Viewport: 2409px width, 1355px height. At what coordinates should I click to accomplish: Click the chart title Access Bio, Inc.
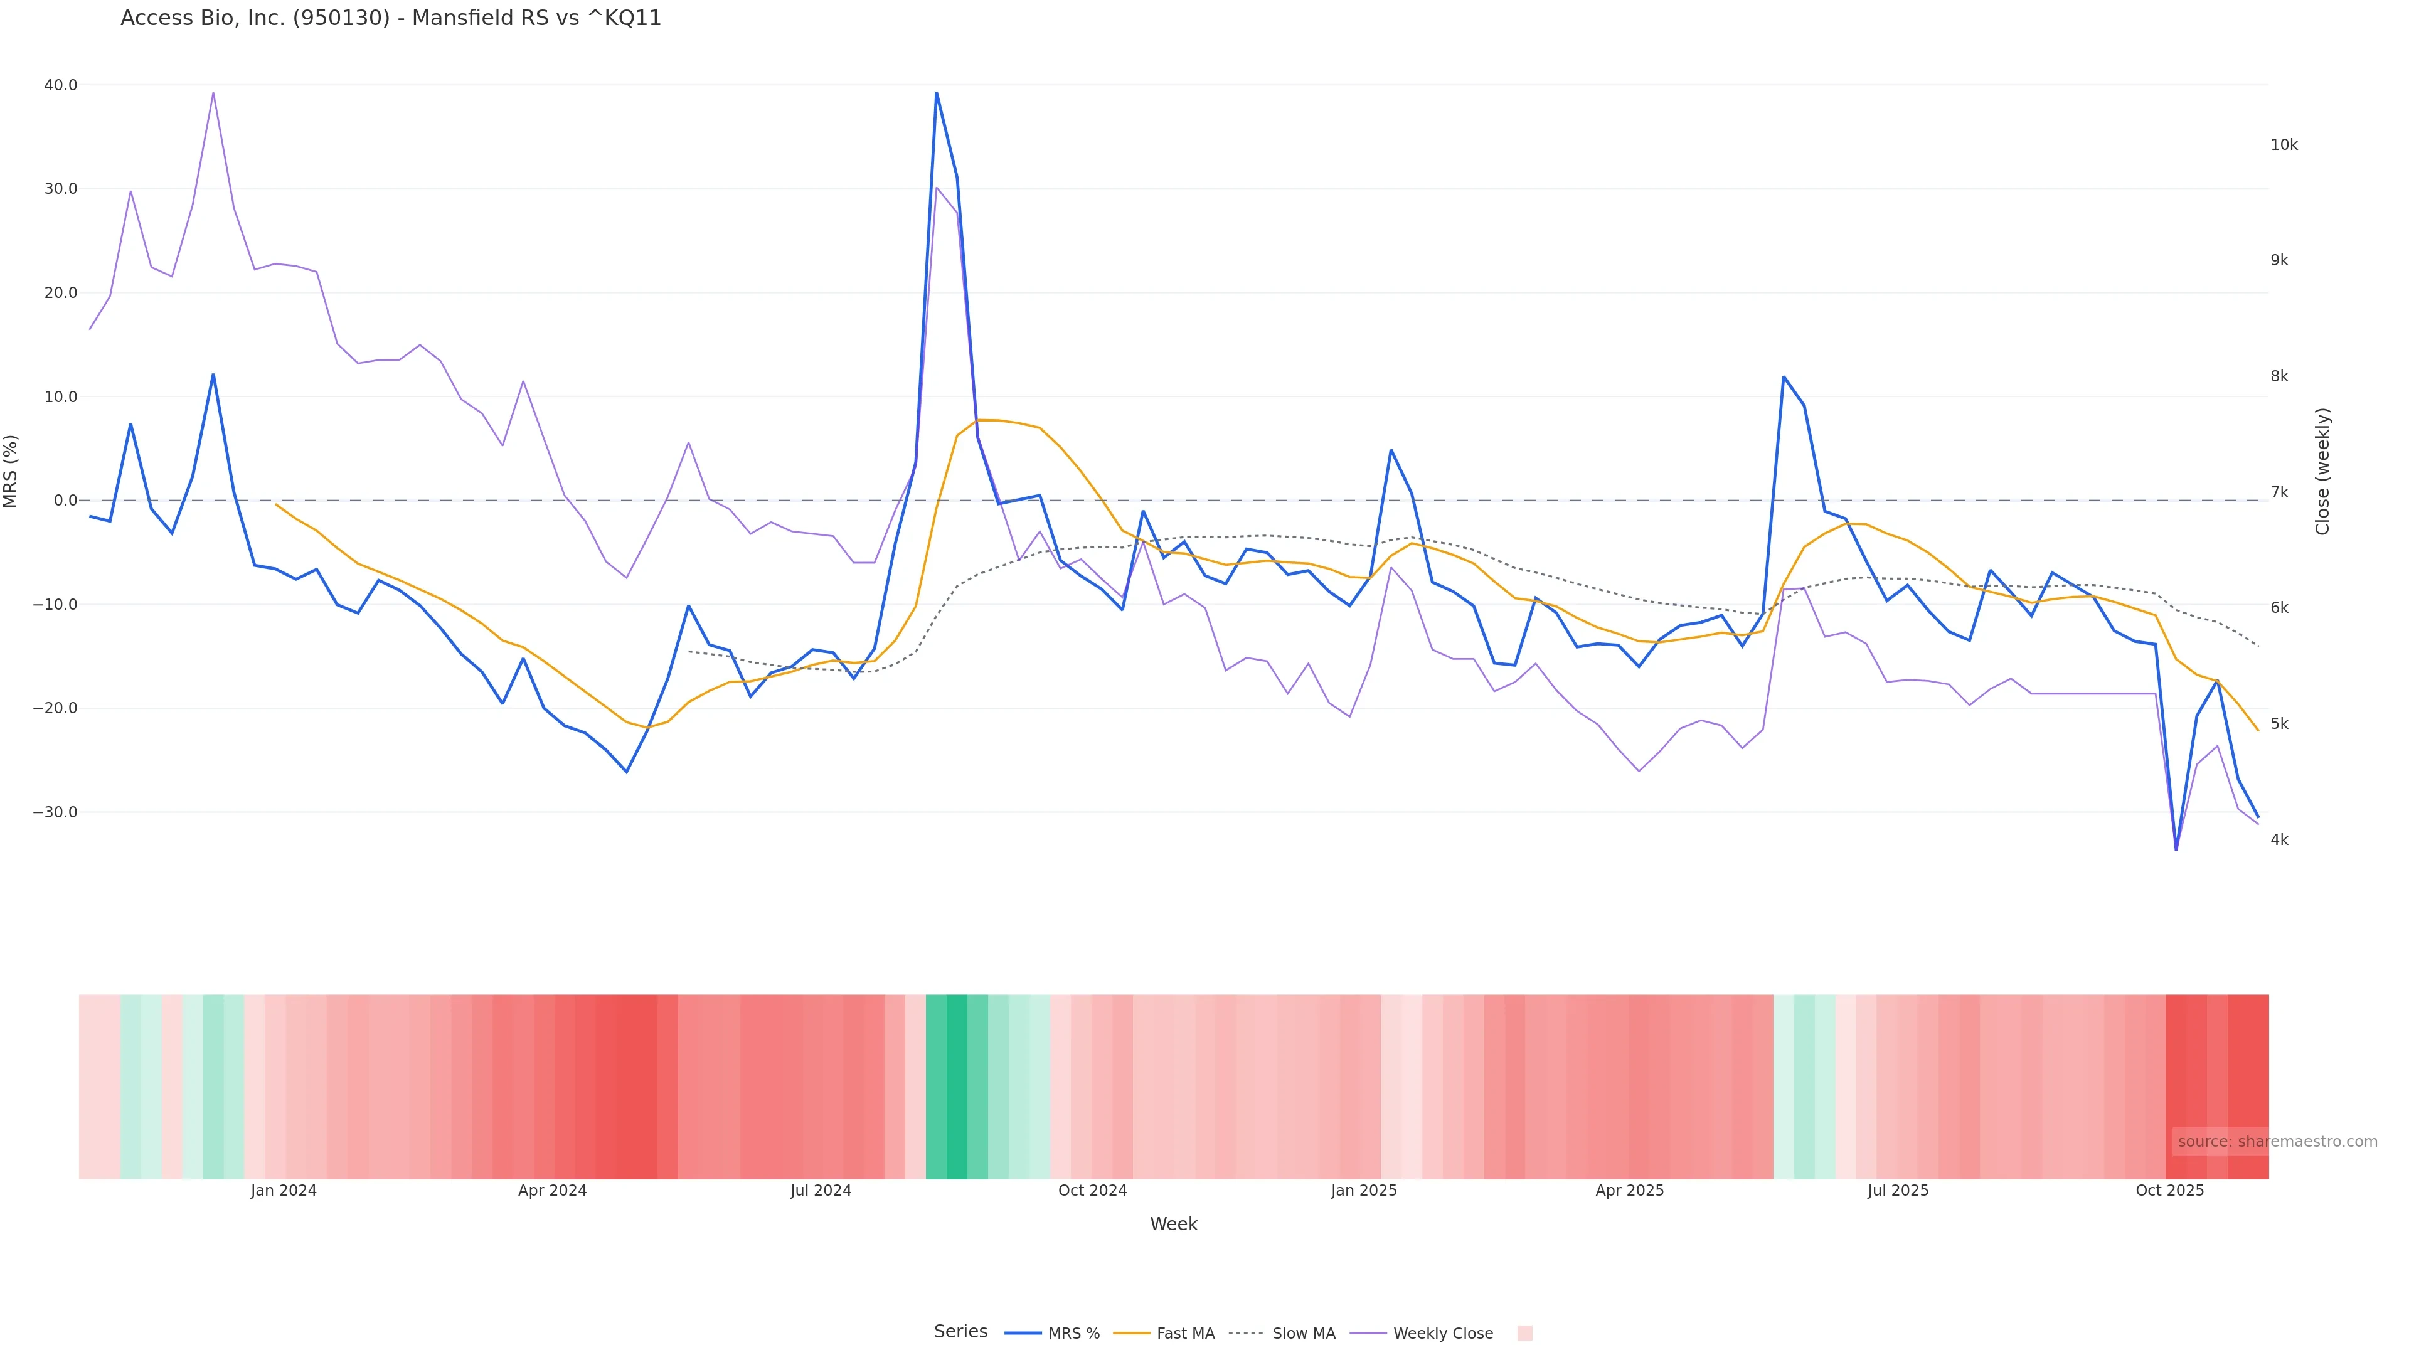point(390,19)
